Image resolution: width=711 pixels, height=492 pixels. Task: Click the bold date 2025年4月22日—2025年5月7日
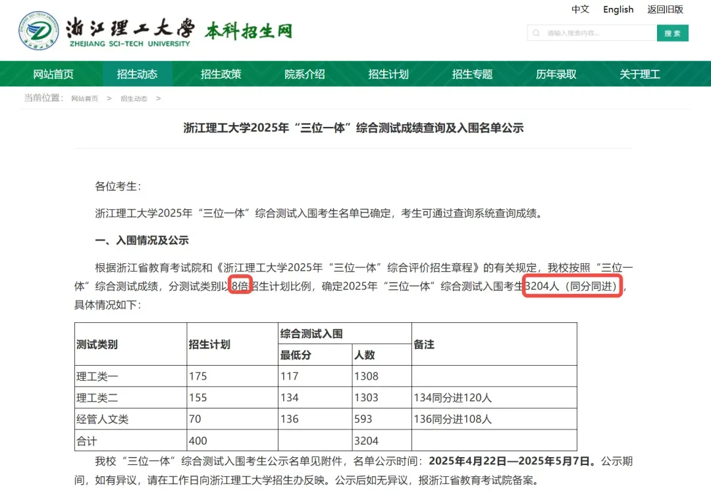[510, 461]
